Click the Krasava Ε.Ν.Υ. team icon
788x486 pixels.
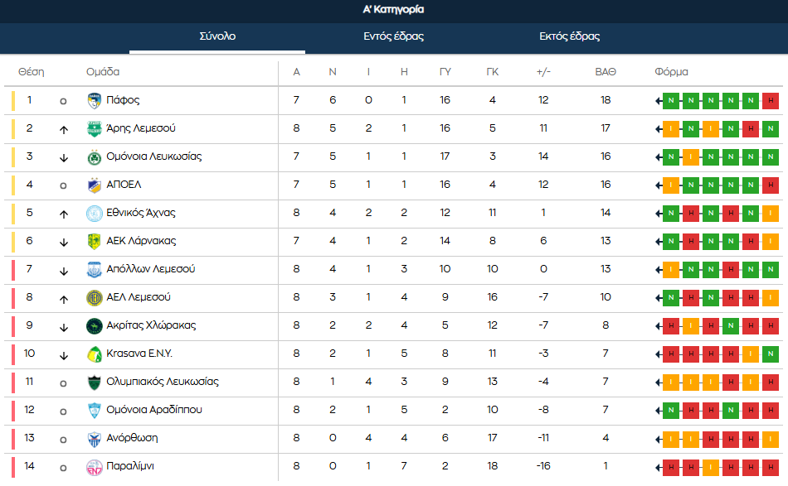click(95, 354)
